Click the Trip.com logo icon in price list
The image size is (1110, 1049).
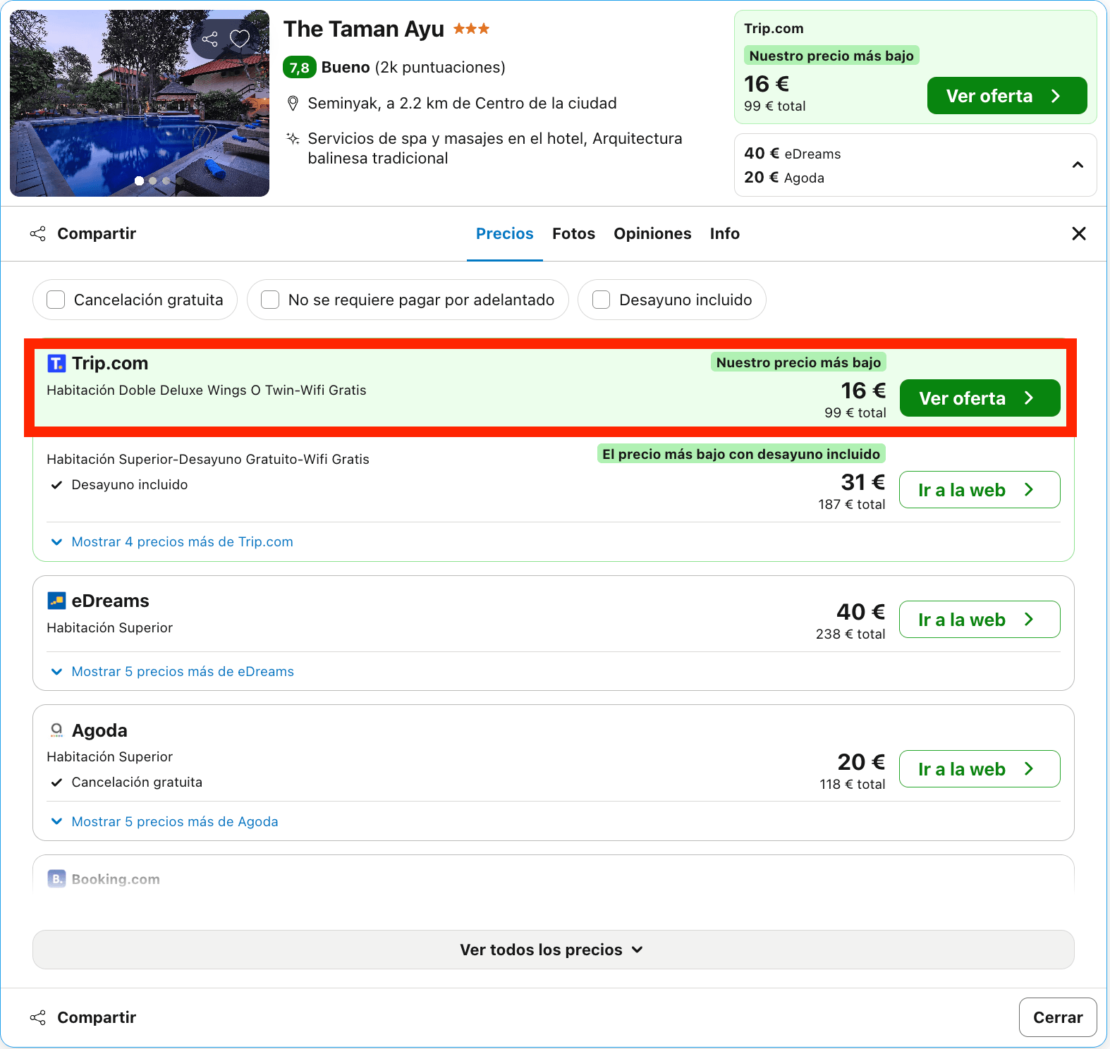click(56, 363)
